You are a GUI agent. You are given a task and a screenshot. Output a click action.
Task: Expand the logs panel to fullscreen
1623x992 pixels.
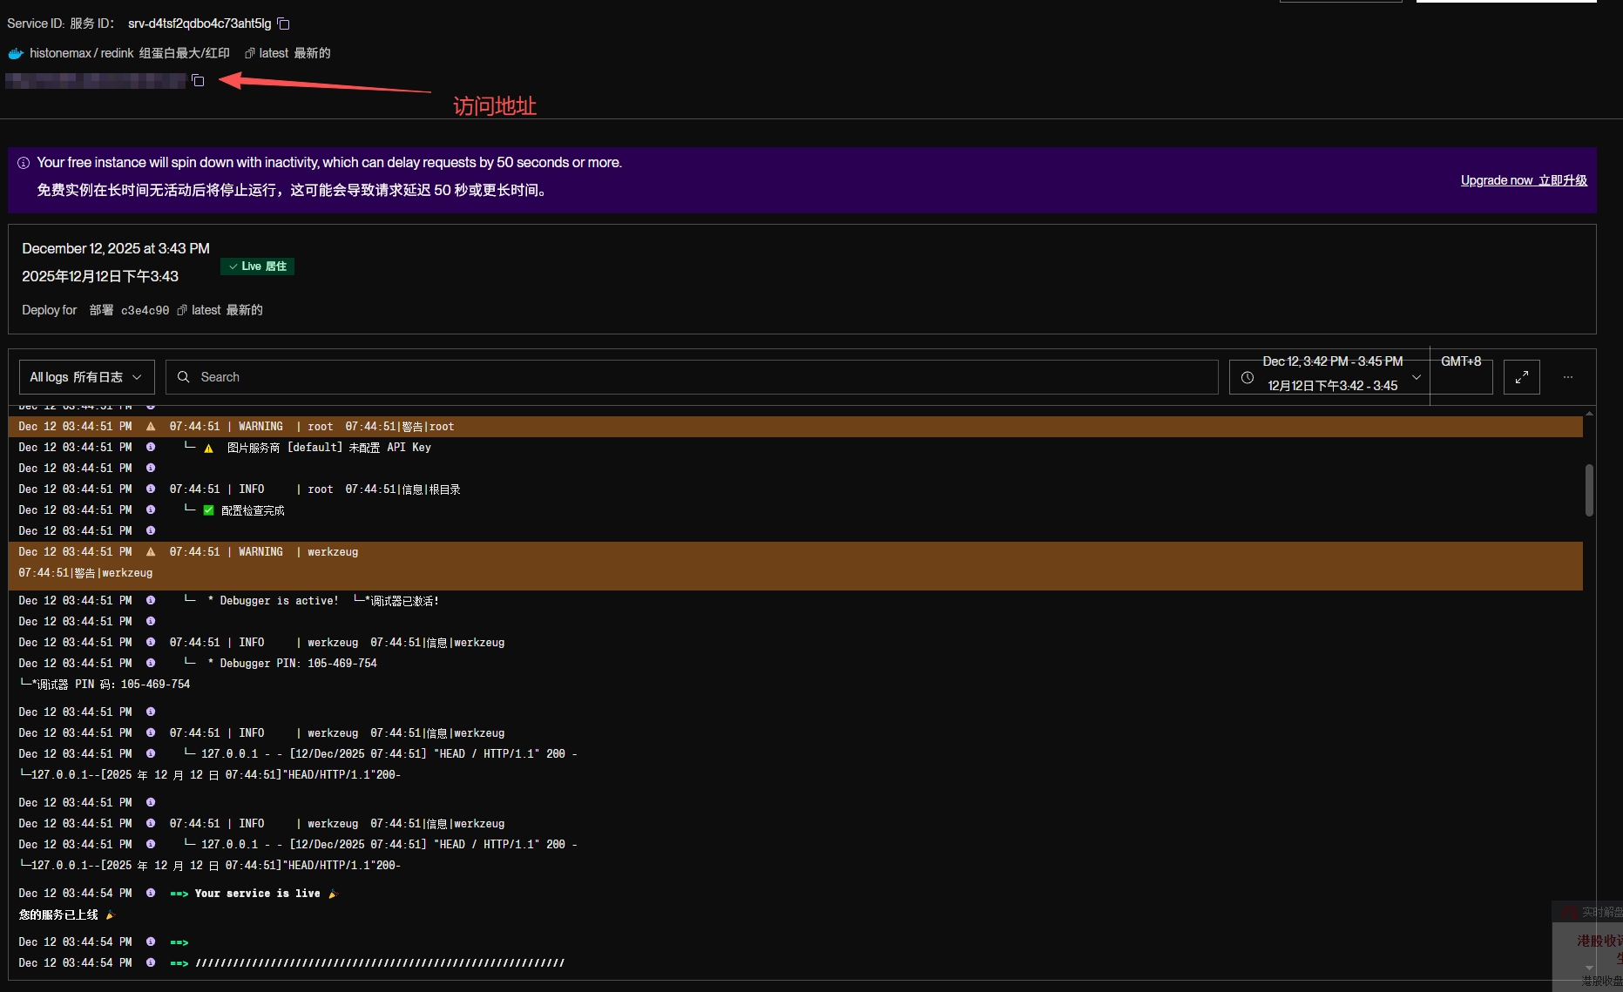click(x=1521, y=377)
